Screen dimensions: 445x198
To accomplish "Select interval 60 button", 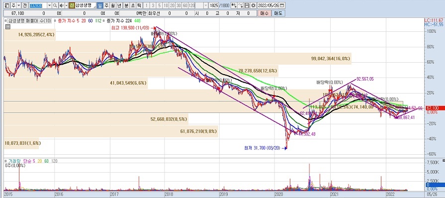I will tap(185, 5).
